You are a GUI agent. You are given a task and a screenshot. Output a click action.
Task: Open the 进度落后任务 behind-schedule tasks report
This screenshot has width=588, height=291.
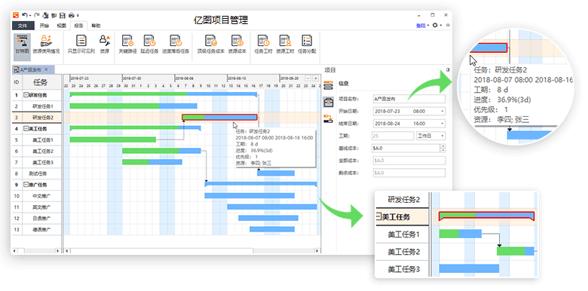(x=176, y=44)
